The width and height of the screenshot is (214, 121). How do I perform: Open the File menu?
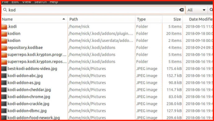5,2
